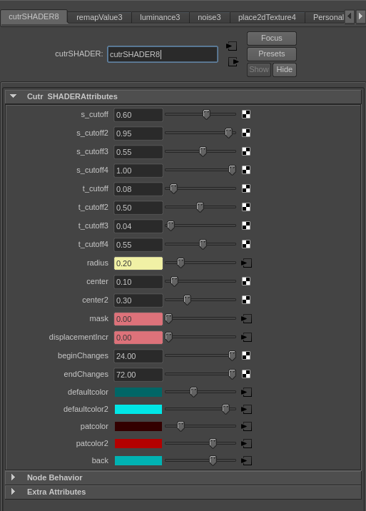Click the defaultcolor2 brightness slider handle
The image size is (366, 511).
[x=225, y=409]
